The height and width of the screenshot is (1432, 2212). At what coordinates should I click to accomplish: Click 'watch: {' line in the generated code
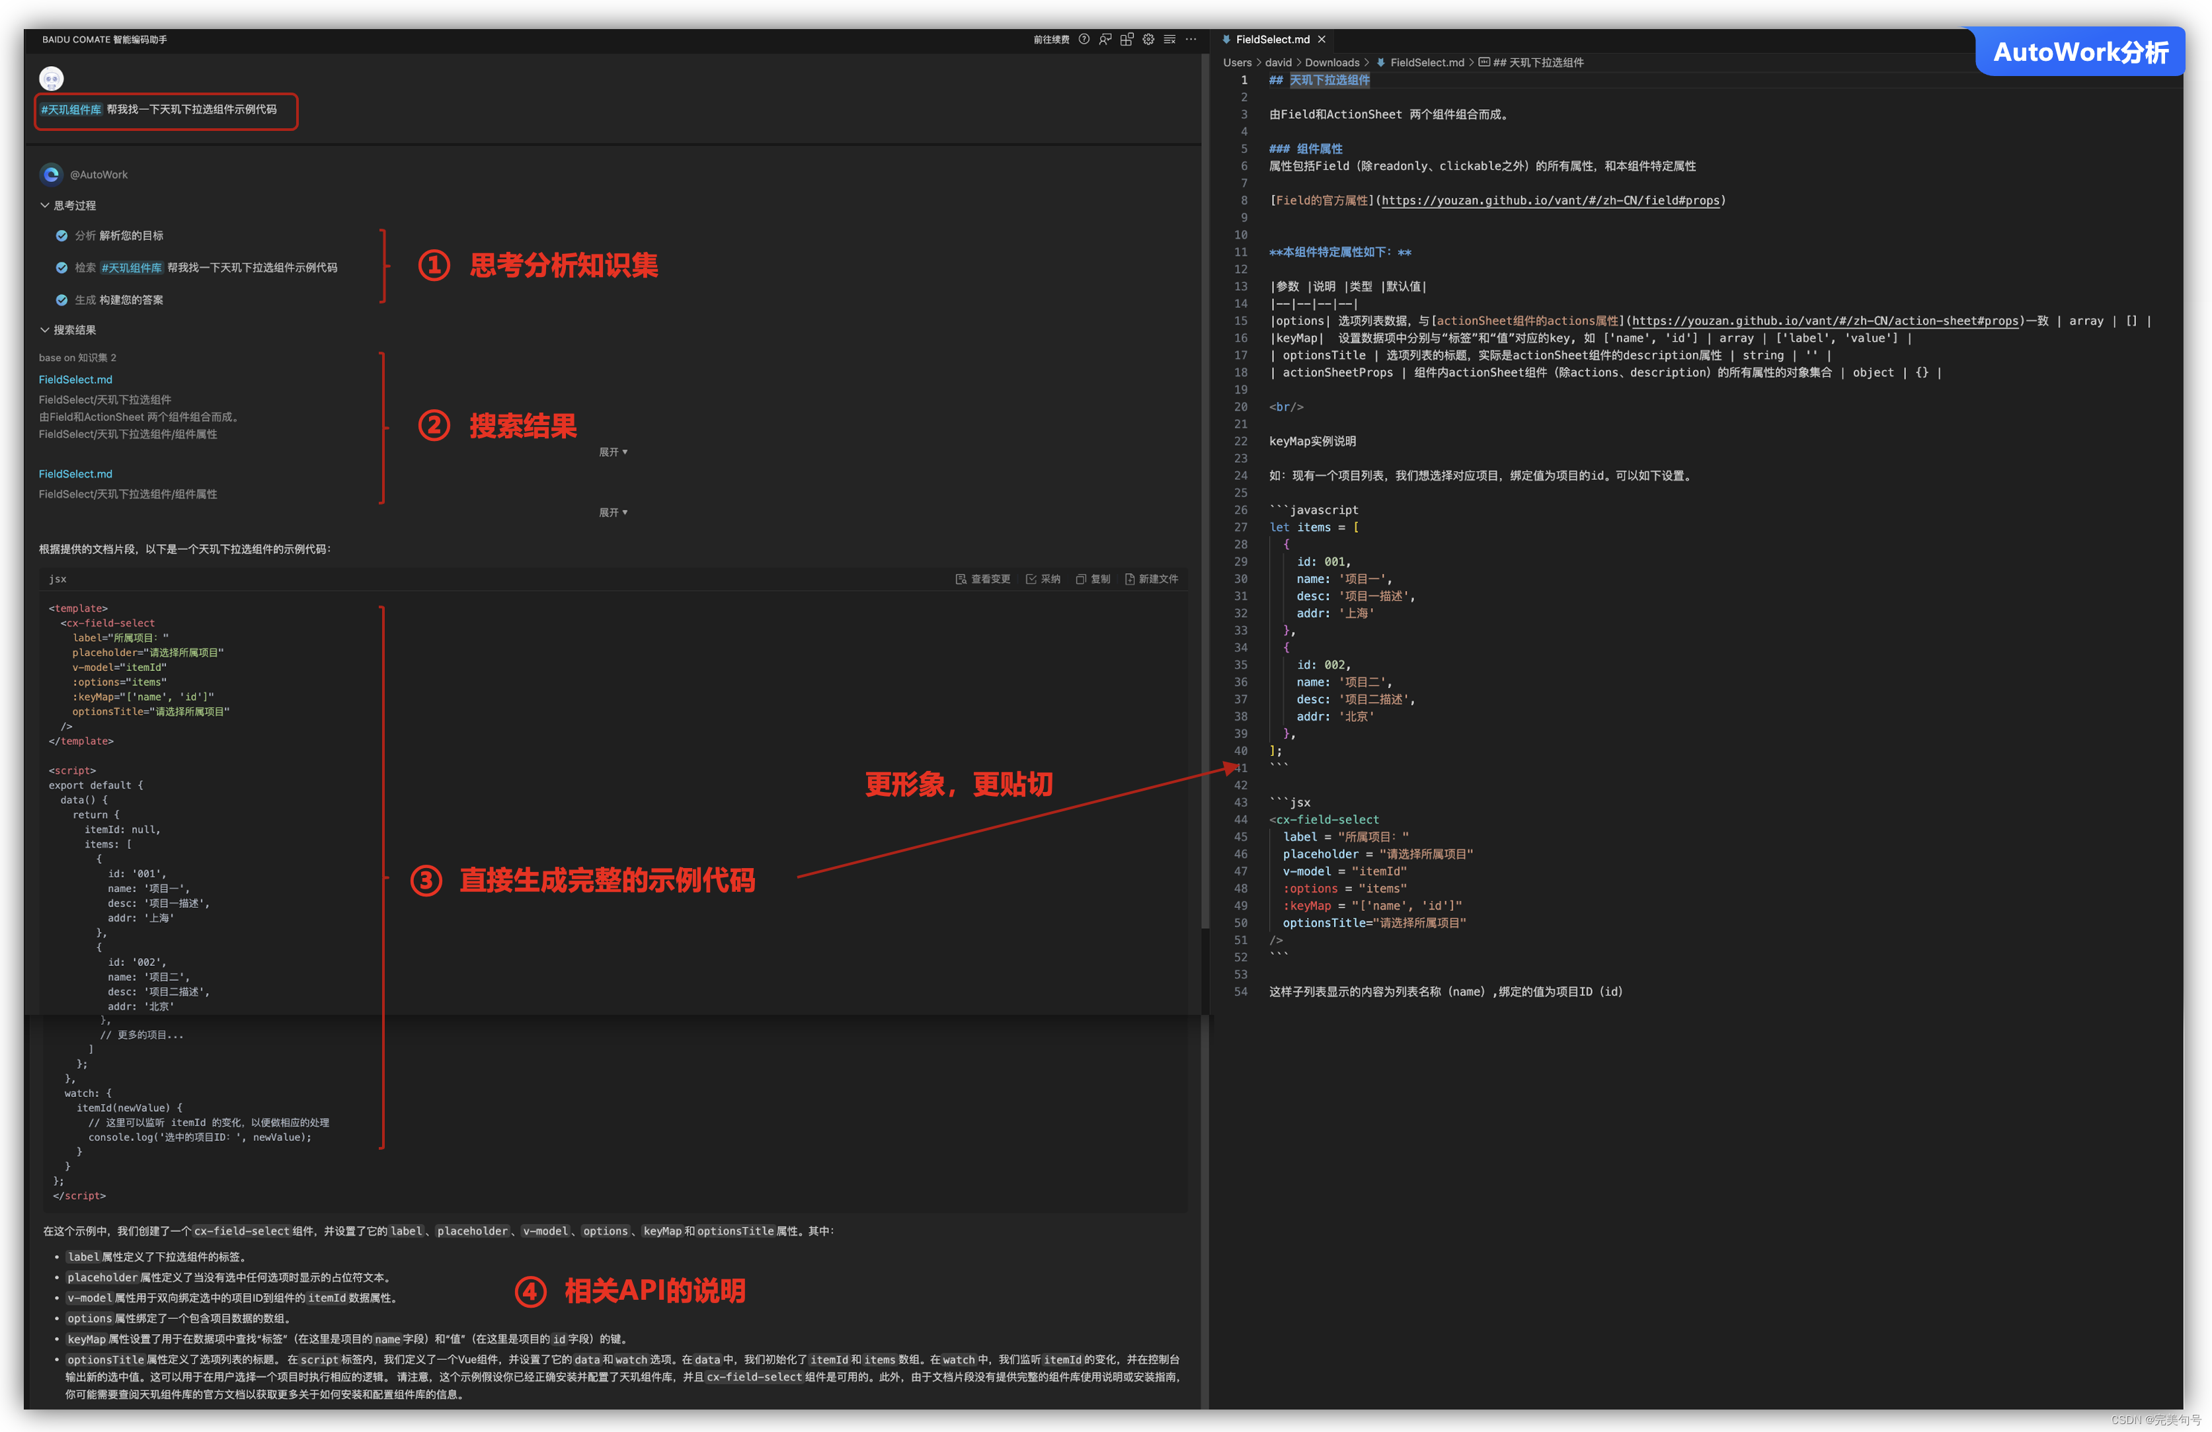(x=87, y=1093)
